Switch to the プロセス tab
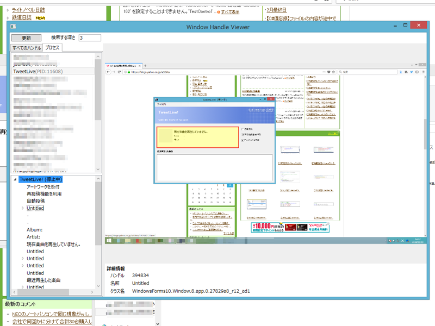This screenshot has height=326, width=435. (x=52, y=47)
